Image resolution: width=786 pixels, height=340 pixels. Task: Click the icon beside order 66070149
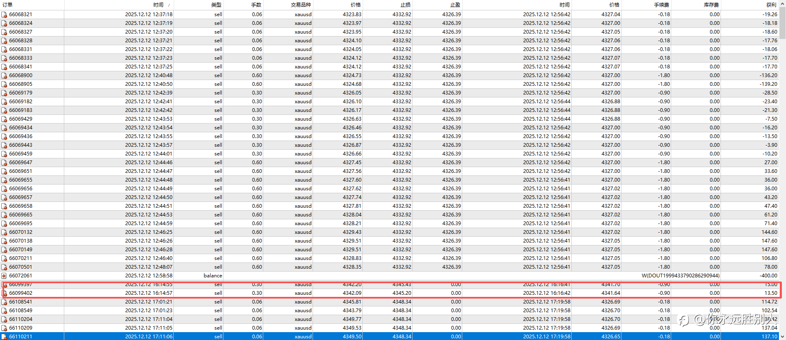pyautogui.click(x=4, y=250)
